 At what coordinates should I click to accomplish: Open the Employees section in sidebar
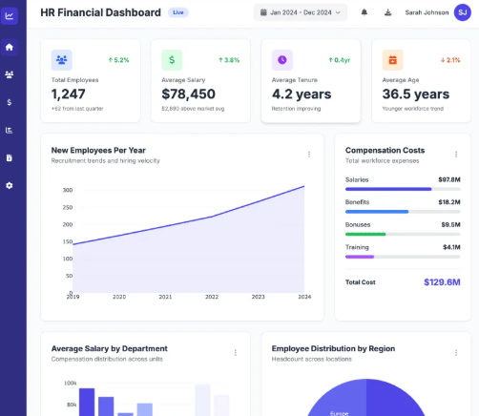point(10,74)
